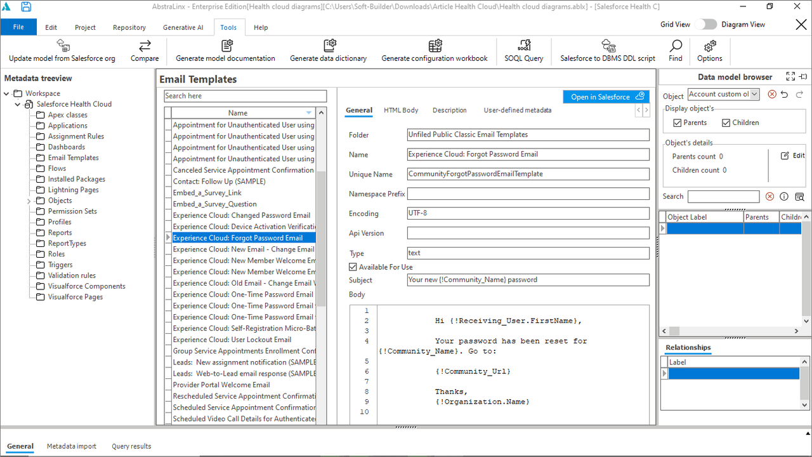Expand the Data model browser panel fullscreen
This screenshot has width=812, height=457.
click(x=790, y=76)
